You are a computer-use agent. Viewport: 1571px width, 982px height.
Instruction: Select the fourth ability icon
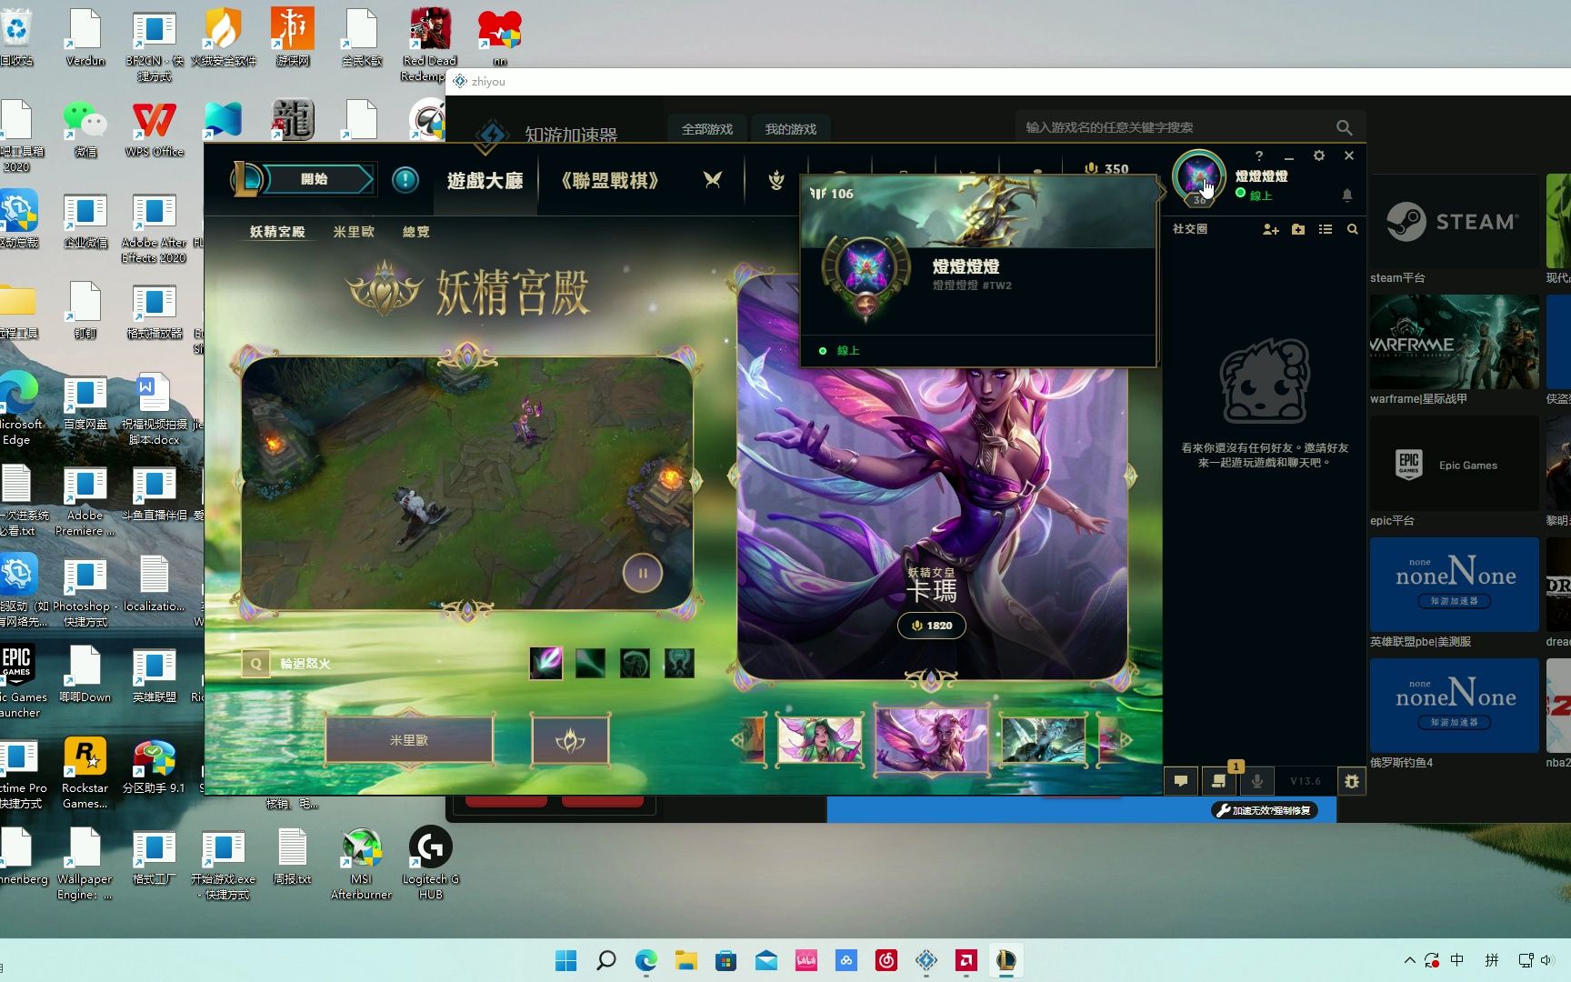point(679,663)
